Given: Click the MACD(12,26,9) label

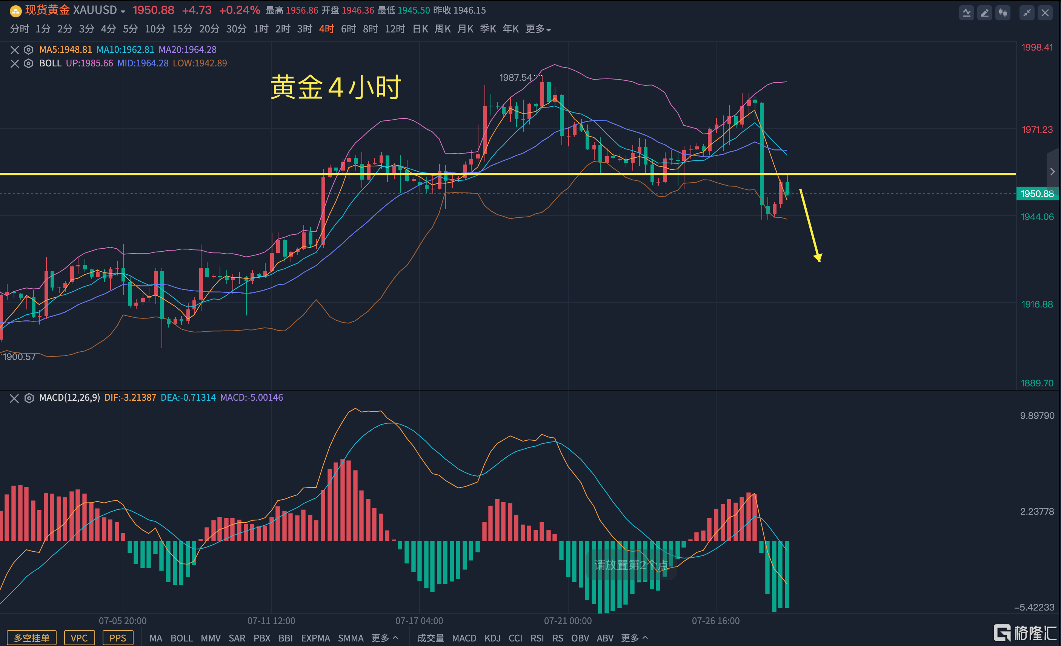Looking at the screenshot, I should pyautogui.click(x=69, y=398).
